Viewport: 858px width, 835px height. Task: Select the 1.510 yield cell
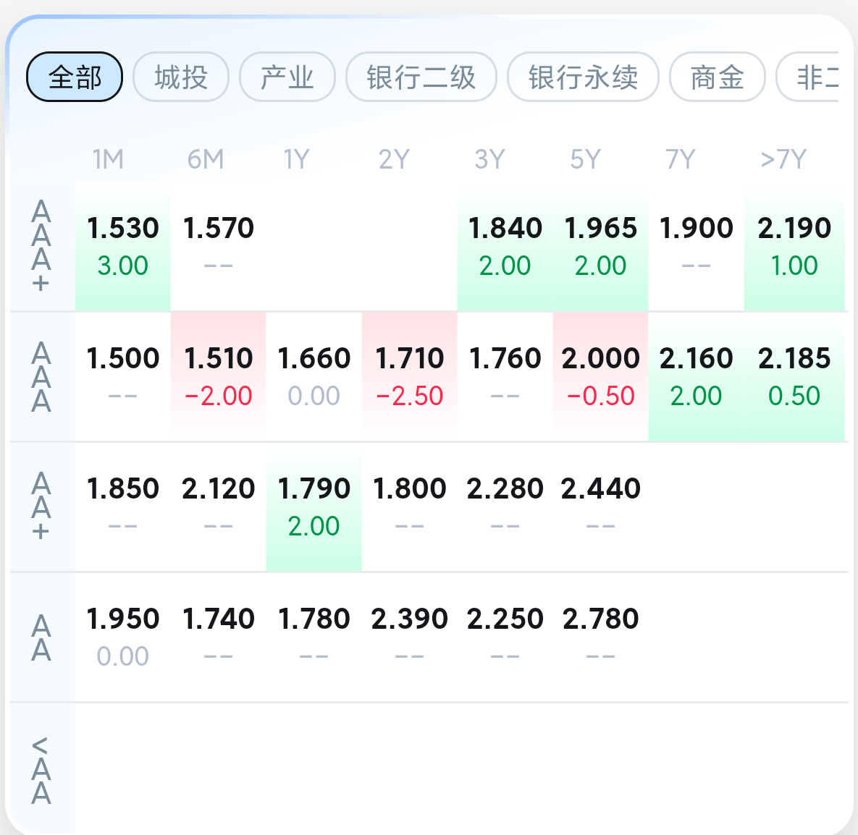click(219, 376)
